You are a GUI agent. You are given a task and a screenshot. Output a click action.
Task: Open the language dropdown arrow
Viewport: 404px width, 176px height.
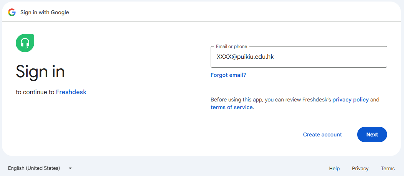coord(70,168)
